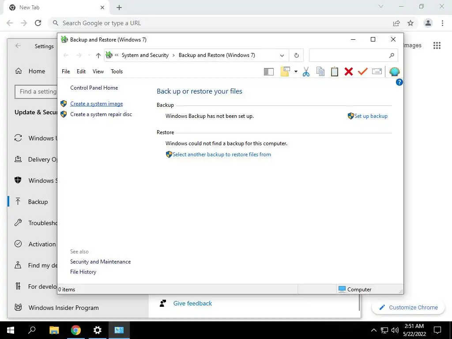The image size is (452, 339).
Task: Expand the address bar history dropdown
Action: [282, 55]
